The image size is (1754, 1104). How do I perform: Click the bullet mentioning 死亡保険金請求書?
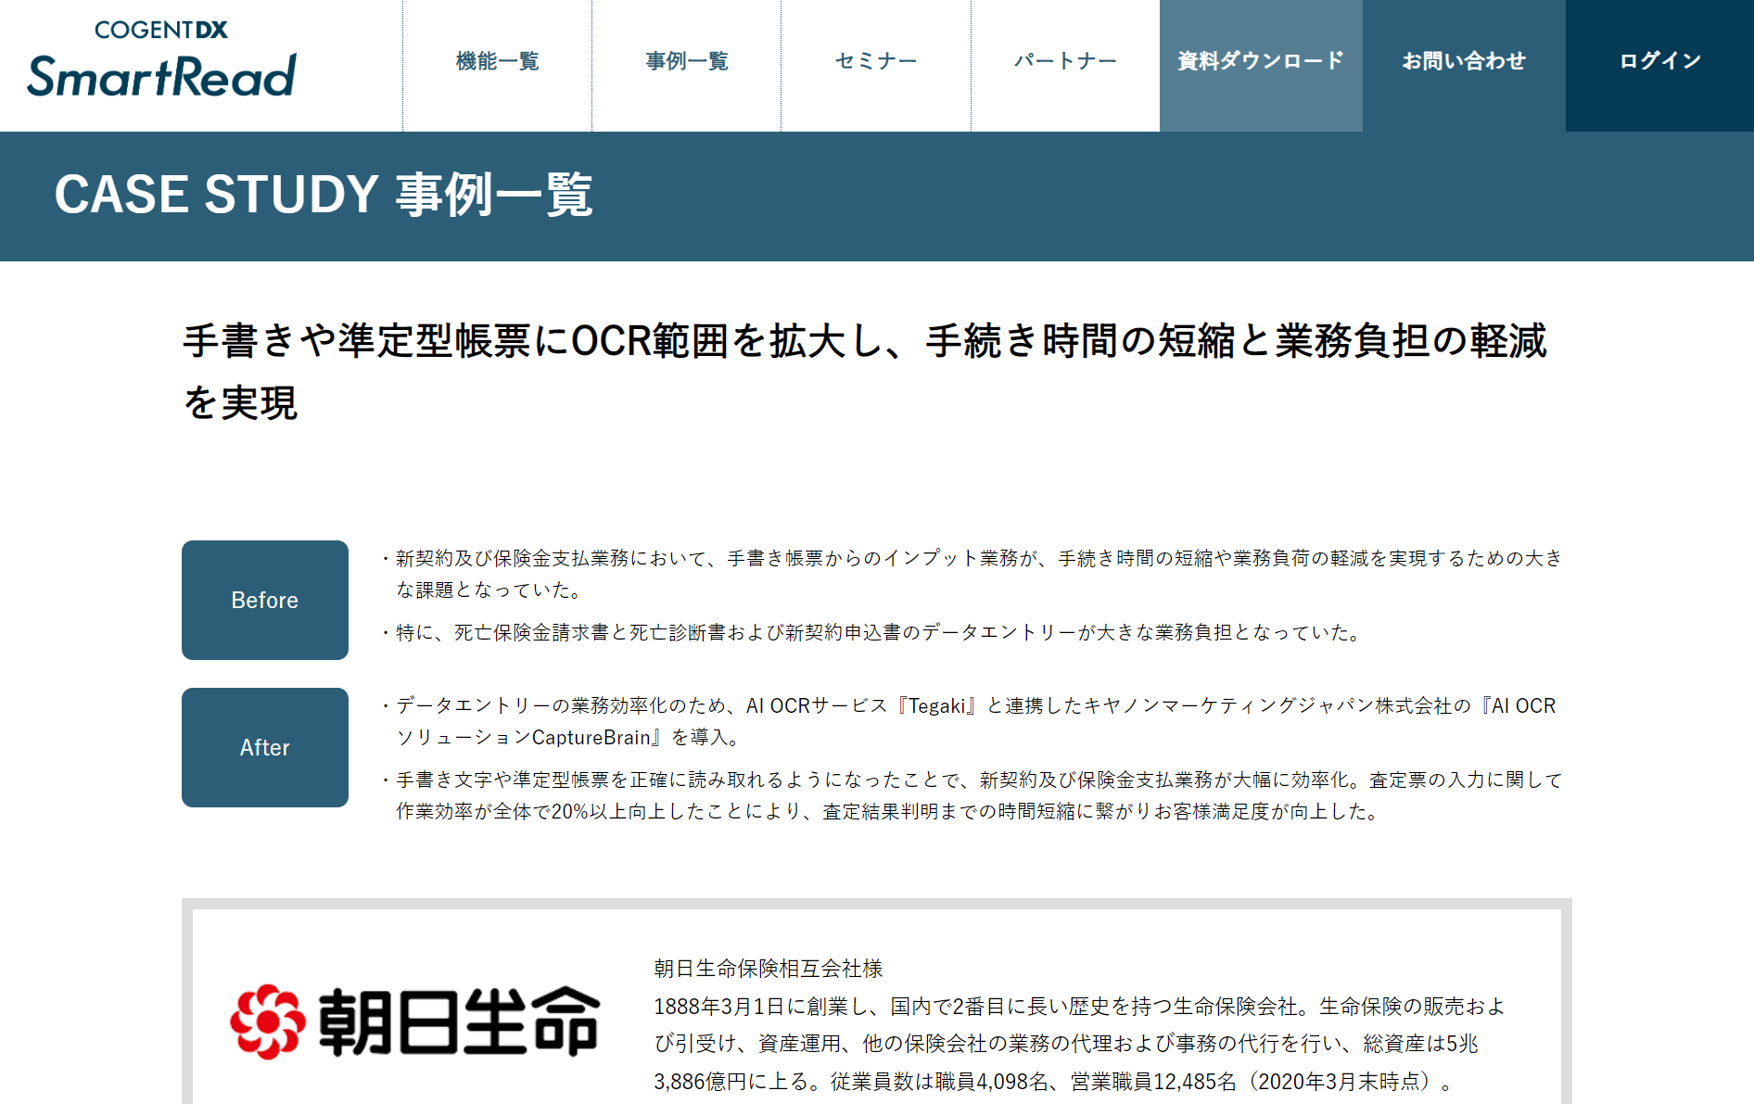878,632
